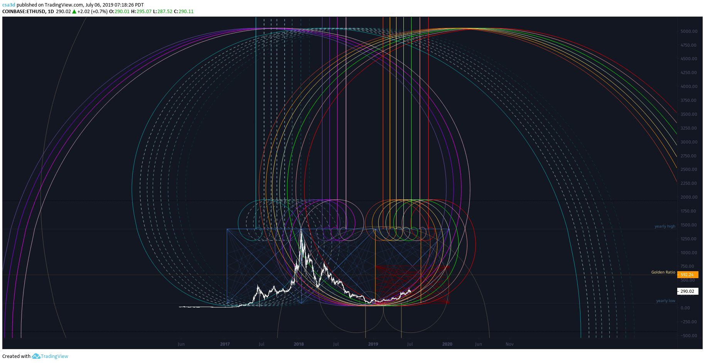Click the Jul label between 2017 and 2018
This screenshot has width=705, height=363.
tap(261, 344)
